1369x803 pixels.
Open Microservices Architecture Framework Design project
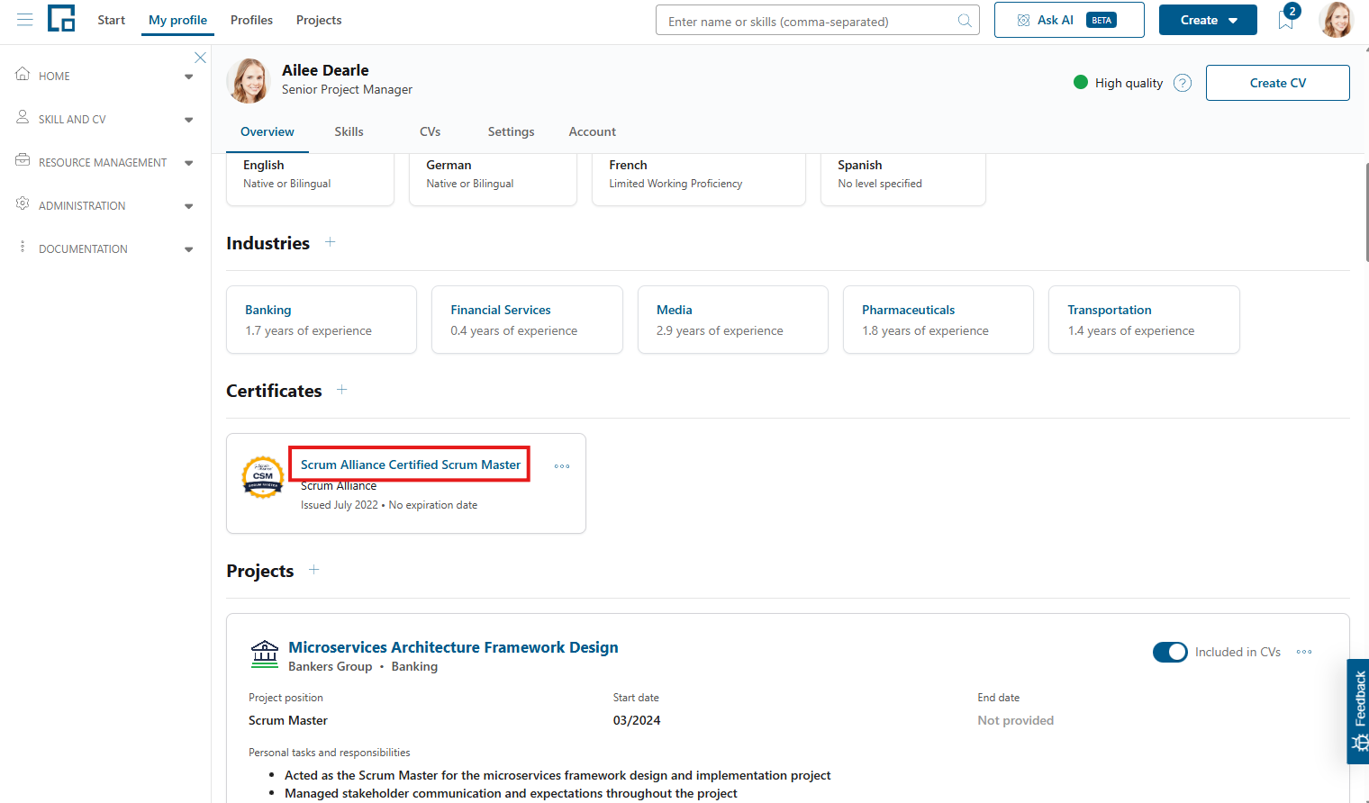click(x=453, y=647)
